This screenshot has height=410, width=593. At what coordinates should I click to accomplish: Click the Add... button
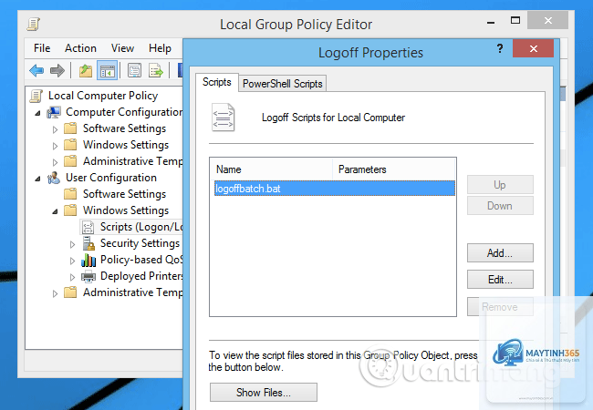500,253
